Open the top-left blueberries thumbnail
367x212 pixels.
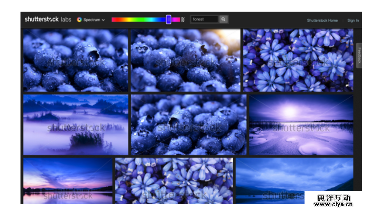(x=76, y=60)
